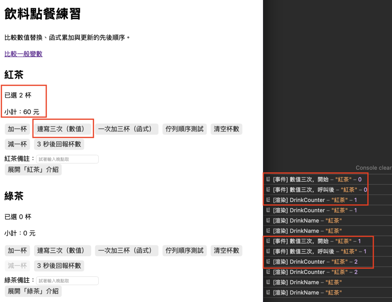This screenshot has width=392, height=302.
Task: Click the 小計：60 元 subtotal text
Action: (22, 112)
